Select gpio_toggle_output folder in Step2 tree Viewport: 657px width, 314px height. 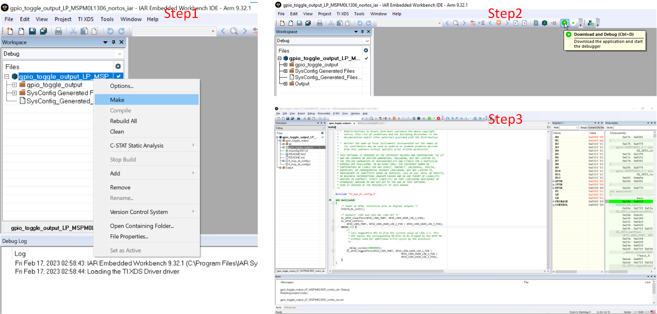(x=316, y=65)
